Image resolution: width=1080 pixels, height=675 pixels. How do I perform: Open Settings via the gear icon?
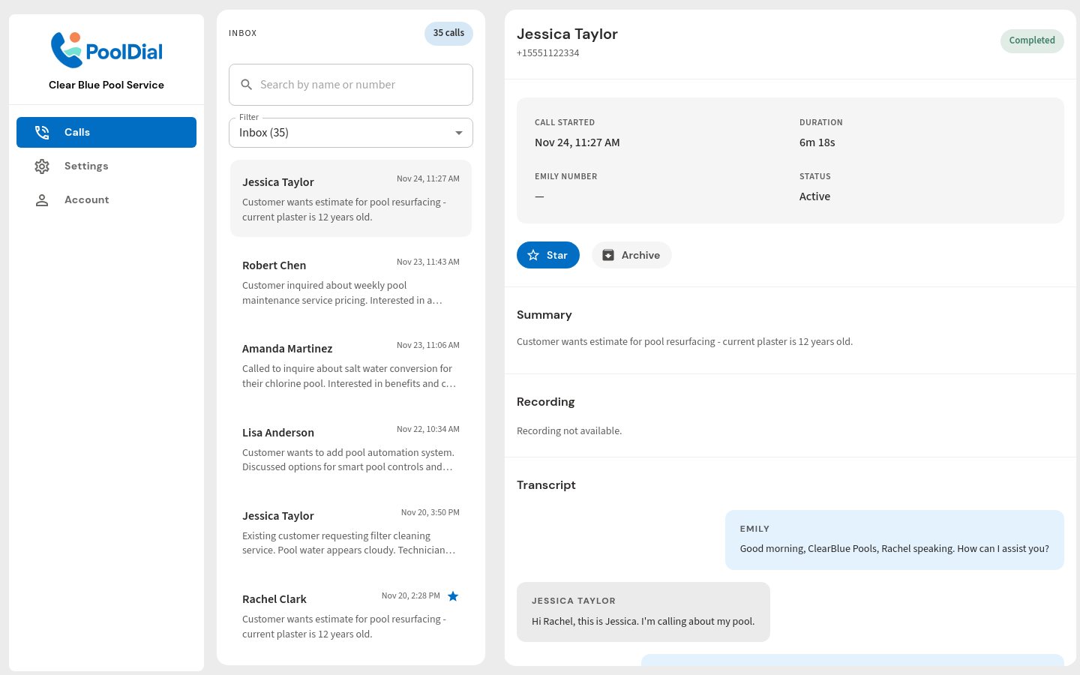tap(42, 166)
